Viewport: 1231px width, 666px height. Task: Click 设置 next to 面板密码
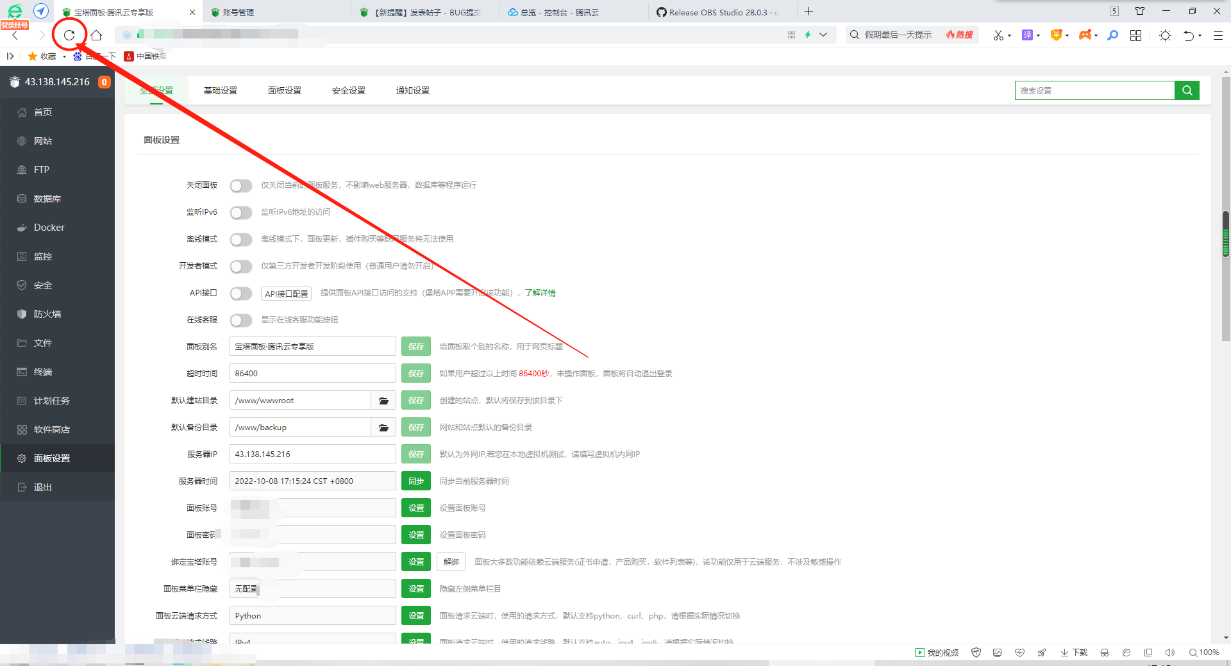pos(416,535)
